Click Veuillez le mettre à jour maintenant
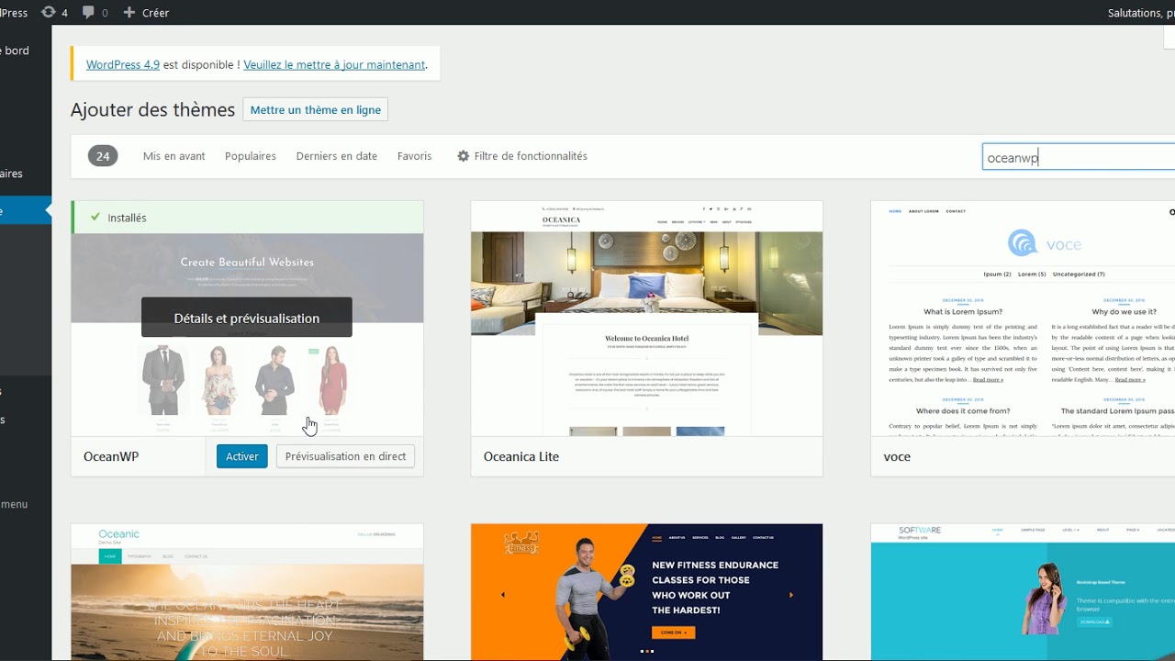 tap(334, 65)
